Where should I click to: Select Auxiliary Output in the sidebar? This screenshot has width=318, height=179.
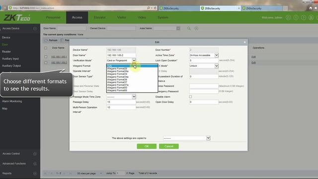click(11, 66)
